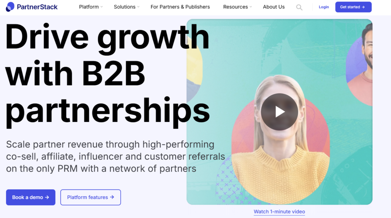Open the search magnifier icon

coord(299,7)
